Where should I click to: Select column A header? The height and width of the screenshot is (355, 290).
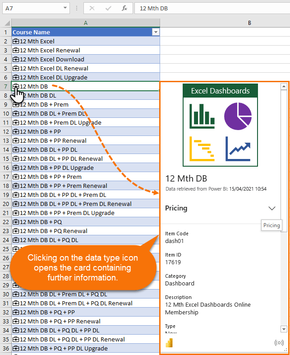tap(86, 23)
